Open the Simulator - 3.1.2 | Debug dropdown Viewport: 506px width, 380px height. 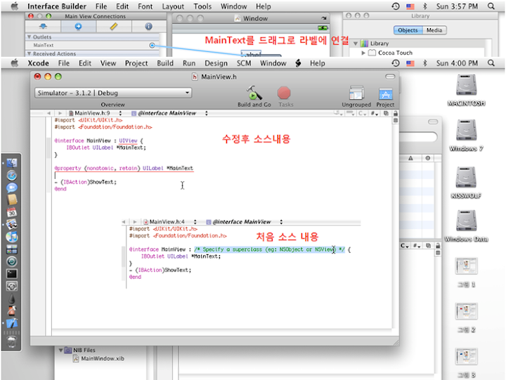[113, 93]
